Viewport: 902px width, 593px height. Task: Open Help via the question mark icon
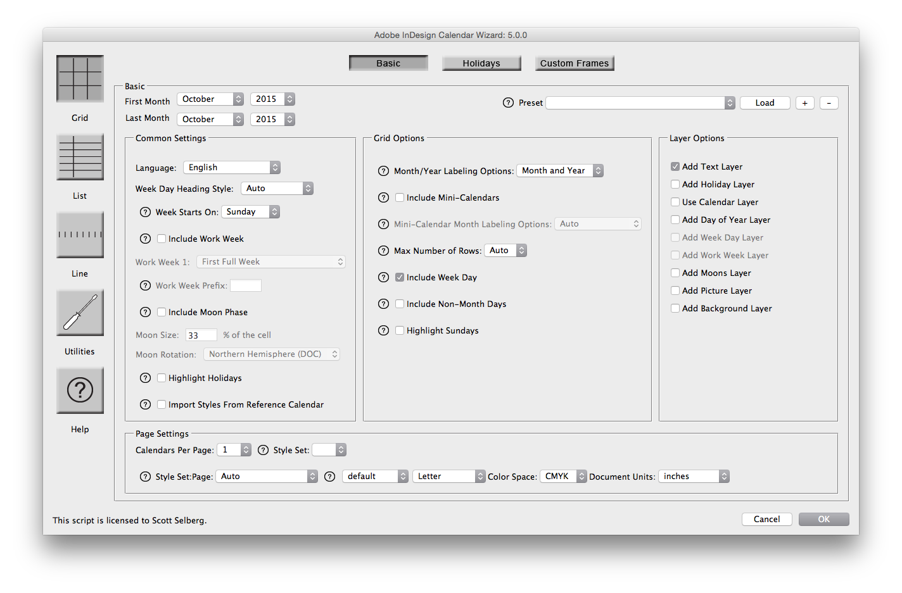coord(80,390)
